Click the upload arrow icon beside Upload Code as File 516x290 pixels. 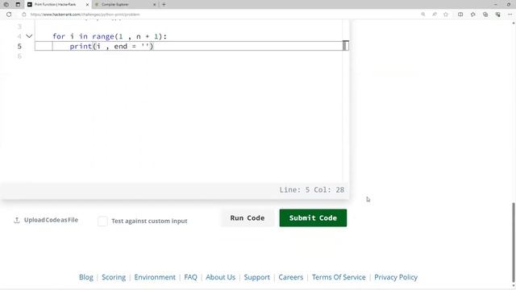(17, 220)
